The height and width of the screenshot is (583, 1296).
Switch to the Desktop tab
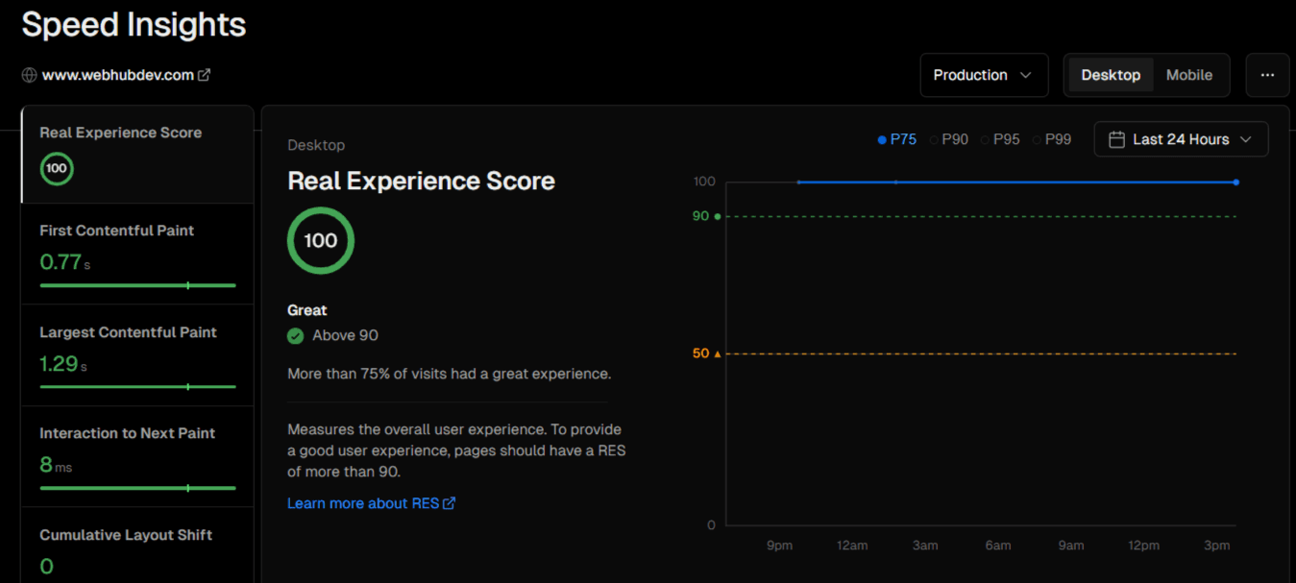pos(1111,75)
